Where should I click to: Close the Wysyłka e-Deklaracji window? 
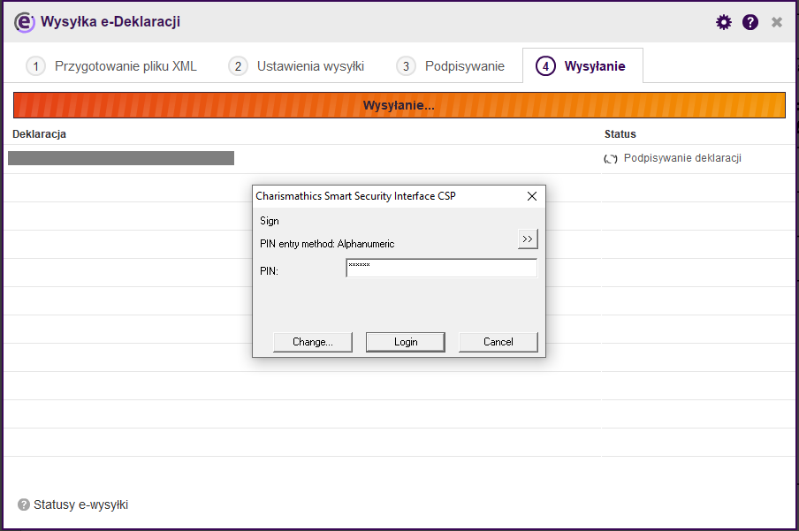(777, 22)
